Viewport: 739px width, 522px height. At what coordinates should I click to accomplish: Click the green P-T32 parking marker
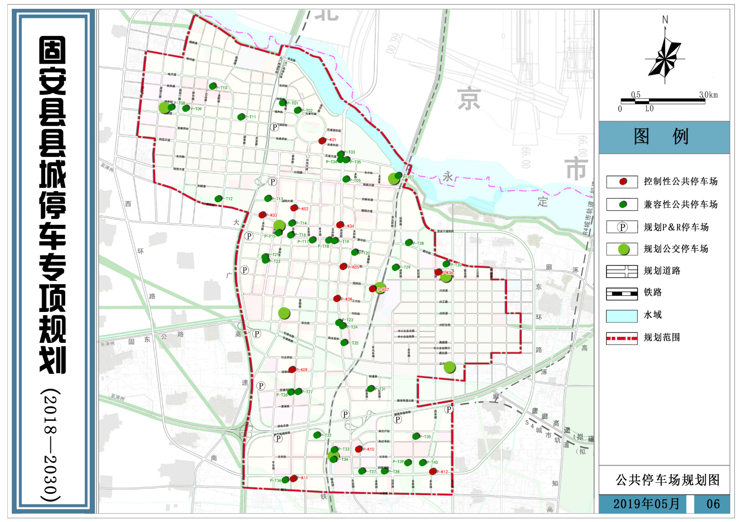tap(317, 435)
